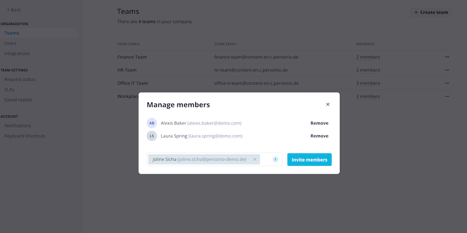The width and height of the screenshot is (467, 233).
Task: Open three-dot menu for Workplace team row
Action: click(447, 96)
